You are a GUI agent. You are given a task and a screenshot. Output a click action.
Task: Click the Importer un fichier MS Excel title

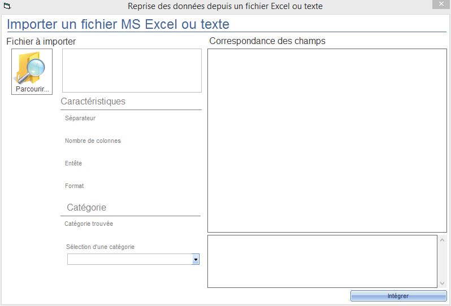click(118, 24)
